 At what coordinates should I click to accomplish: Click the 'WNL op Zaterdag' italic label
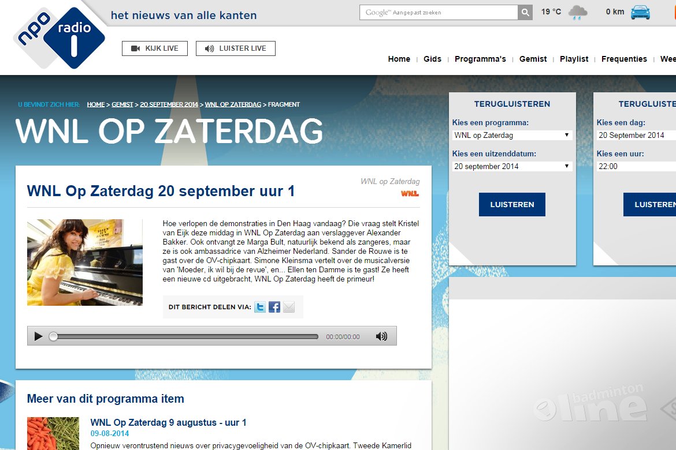click(390, 181)
